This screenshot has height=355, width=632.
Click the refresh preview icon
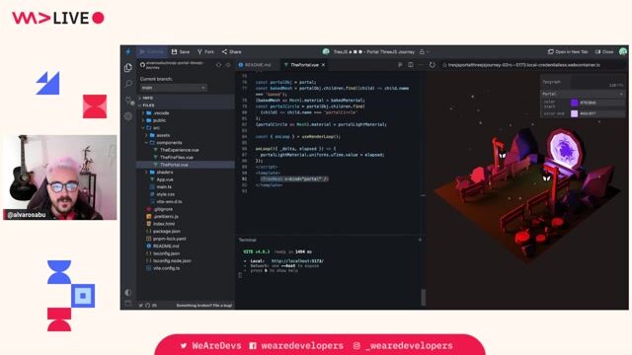click(433, 65)
